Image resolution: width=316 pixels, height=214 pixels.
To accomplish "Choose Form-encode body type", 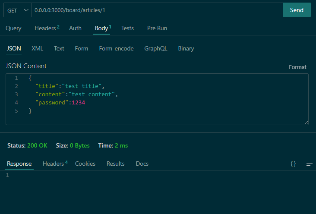I will click(x=116, y=49).
